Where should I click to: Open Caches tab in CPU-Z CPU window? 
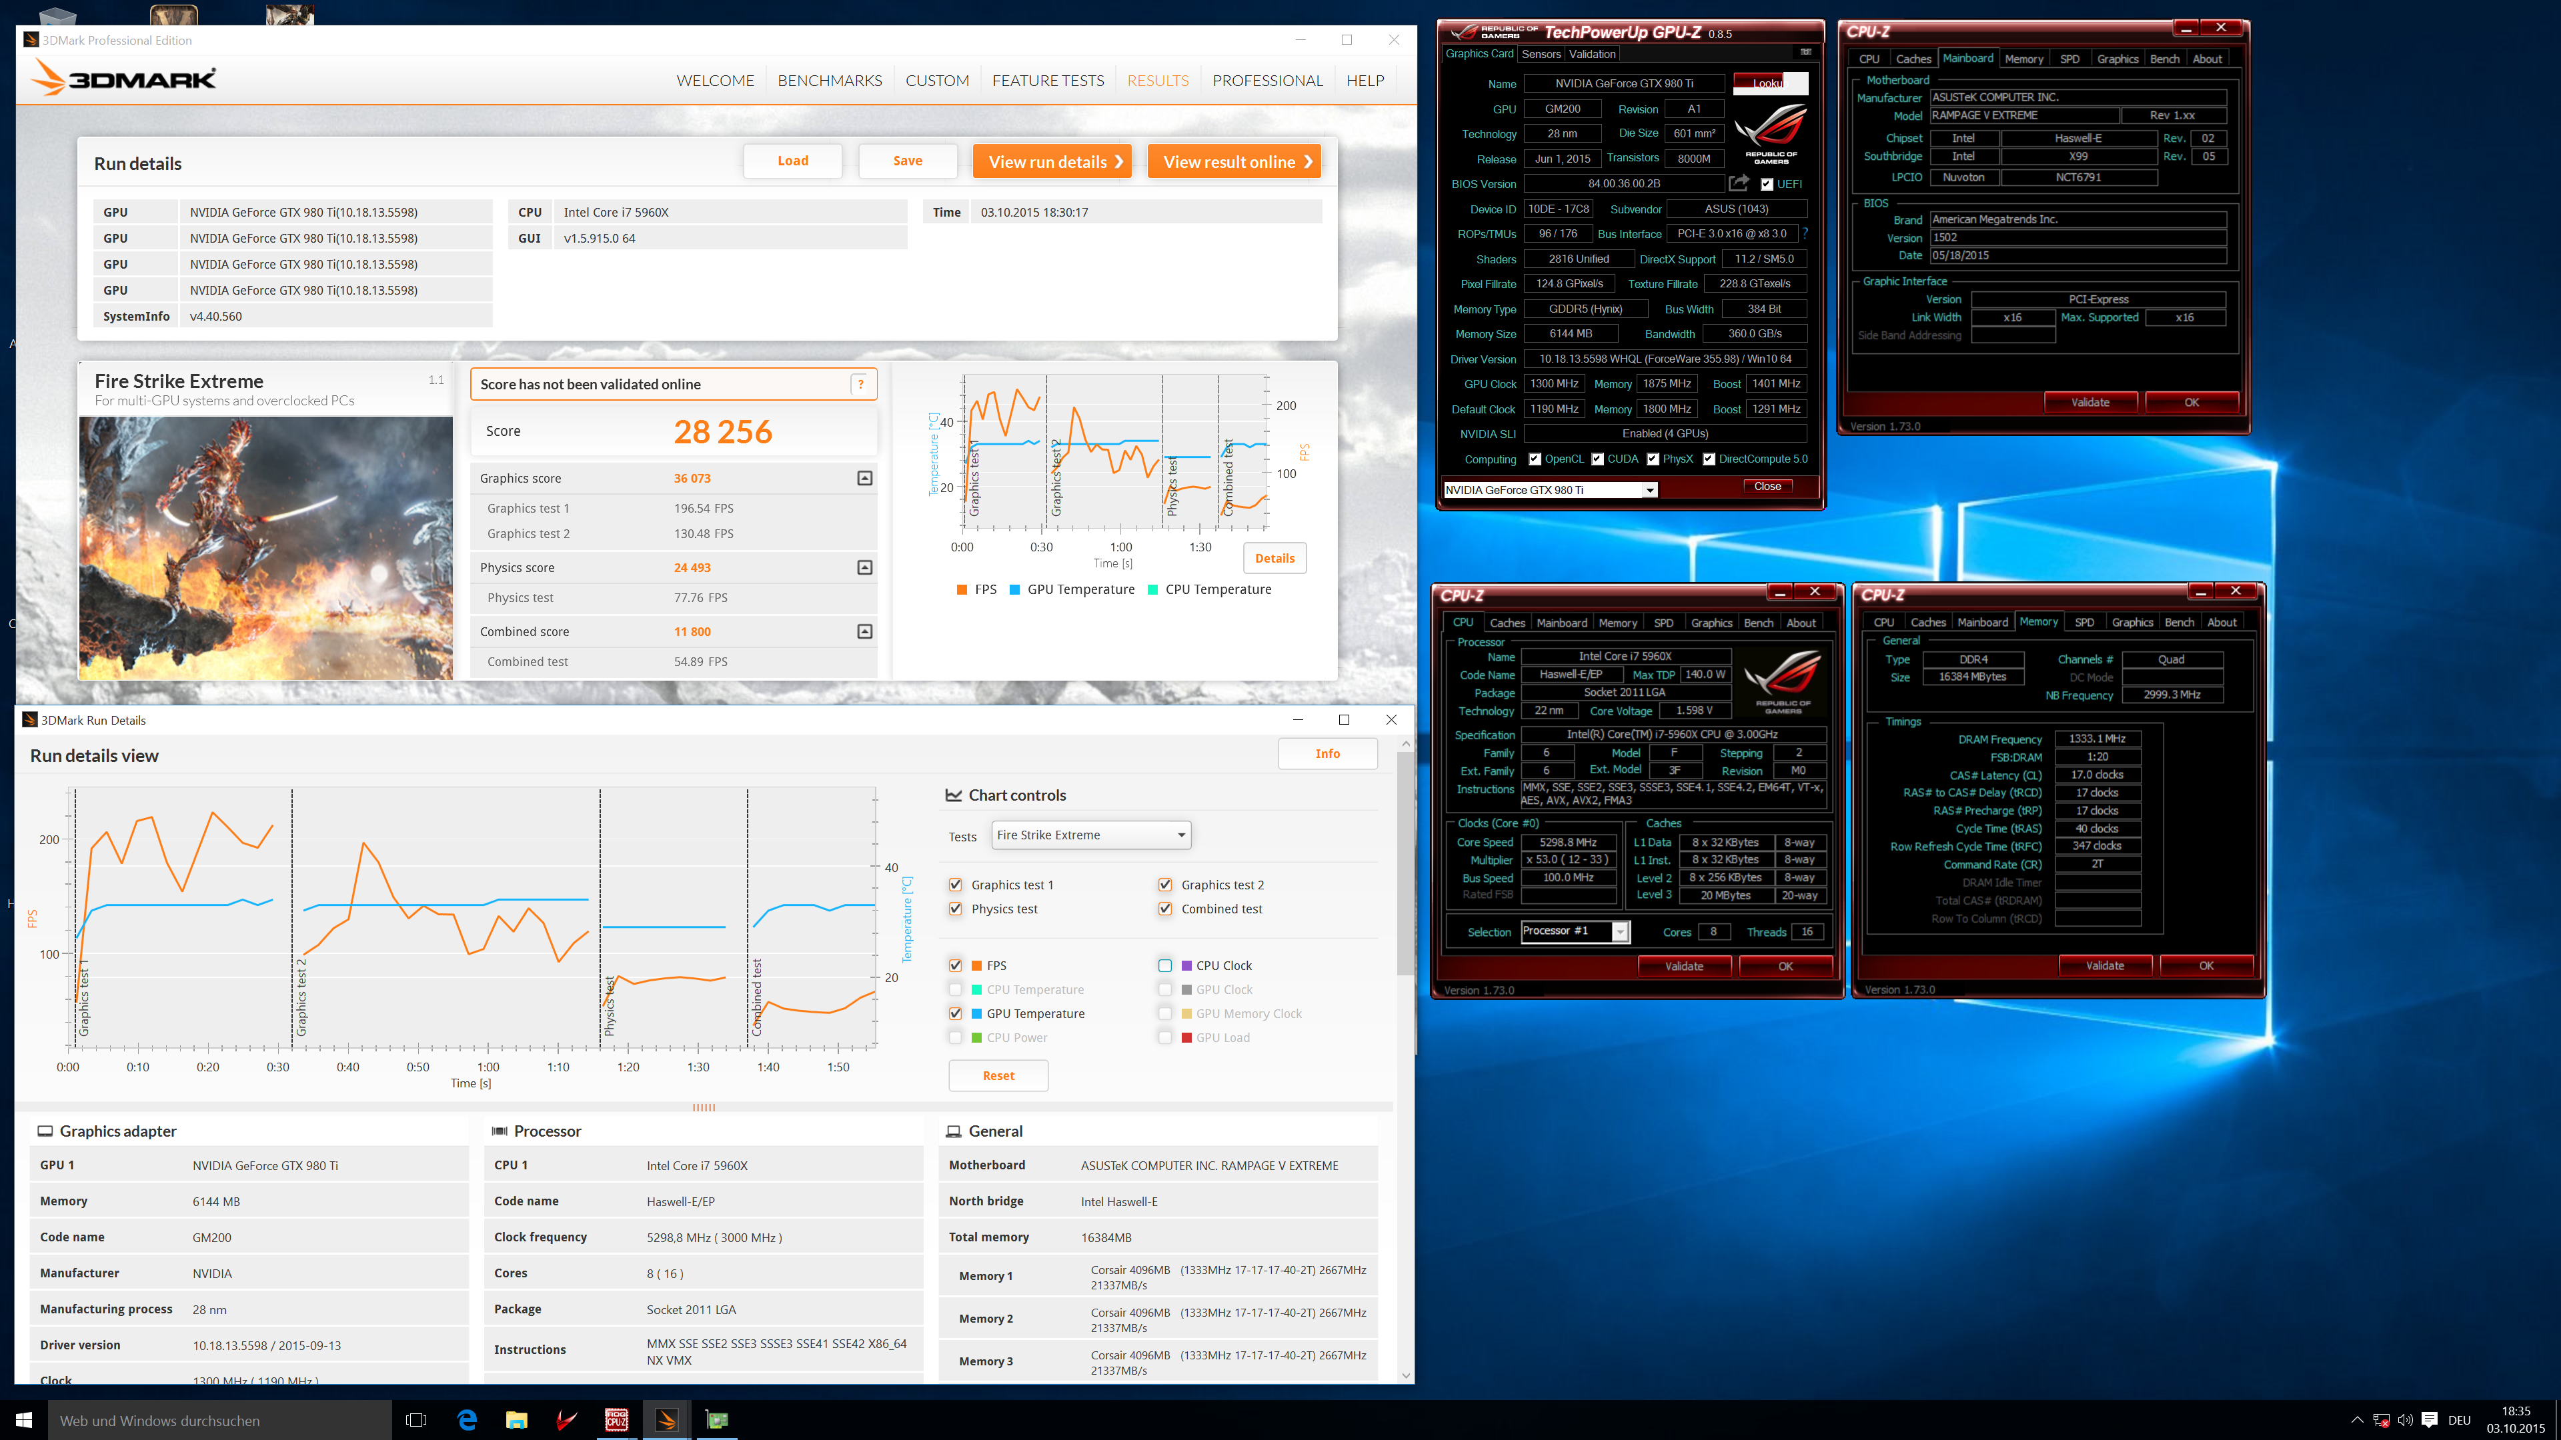pos(1507,623)
